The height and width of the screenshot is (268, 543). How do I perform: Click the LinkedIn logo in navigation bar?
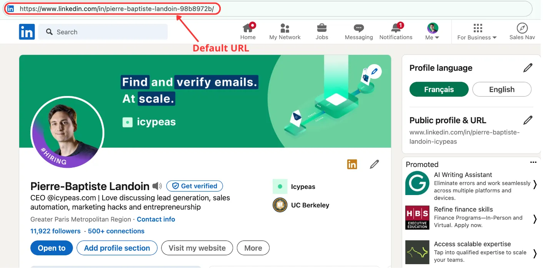pyautogui.click(x=27, y=32)
